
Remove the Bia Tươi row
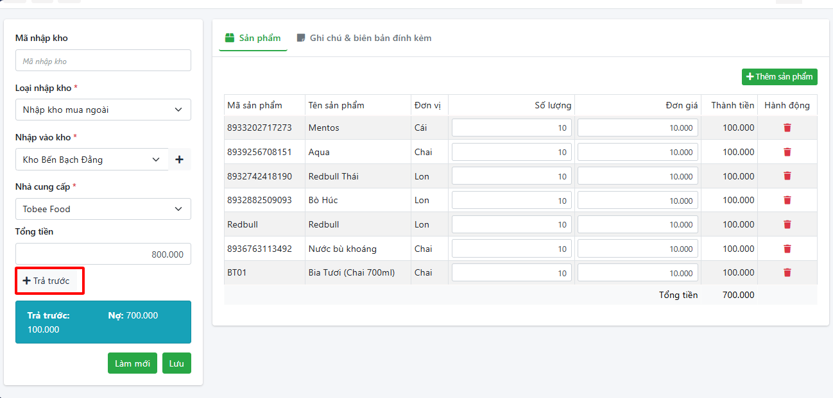pos(787,272)
